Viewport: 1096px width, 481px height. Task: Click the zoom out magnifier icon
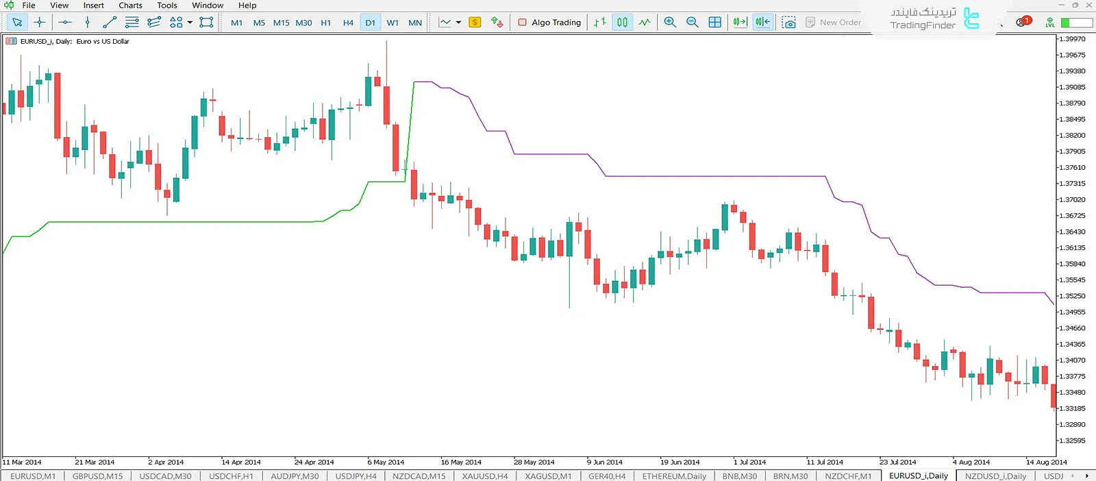(693, 23)
